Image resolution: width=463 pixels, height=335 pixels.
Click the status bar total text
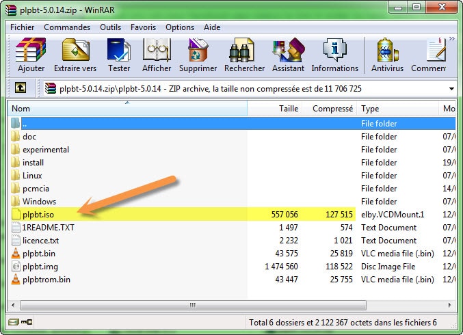(x=343, y=322)
